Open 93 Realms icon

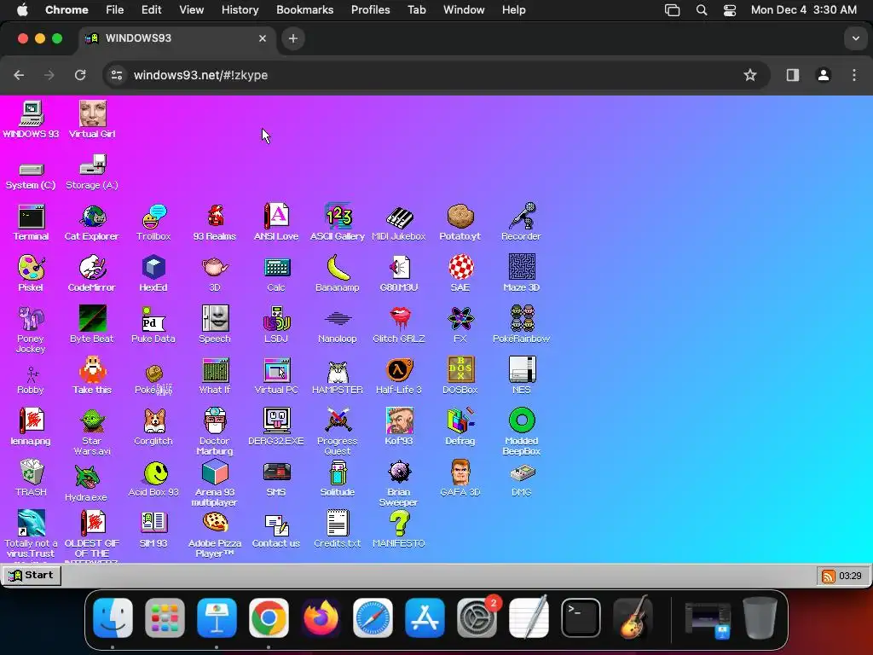point(215,223)
